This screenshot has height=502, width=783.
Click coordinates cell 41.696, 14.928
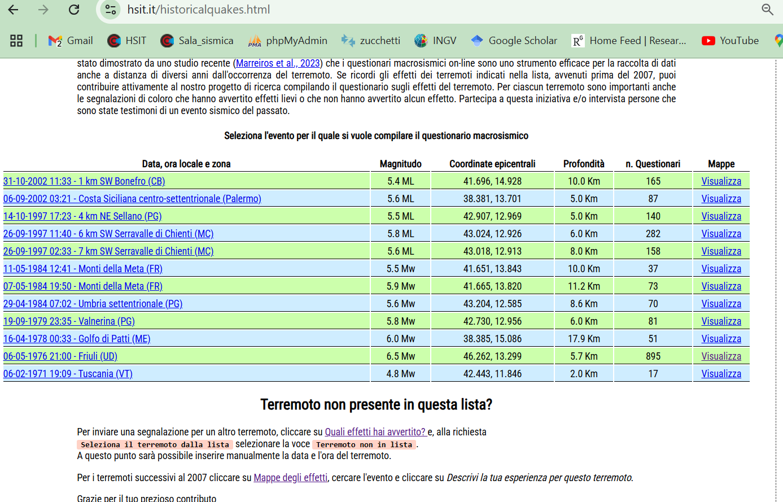click(492, 181)
